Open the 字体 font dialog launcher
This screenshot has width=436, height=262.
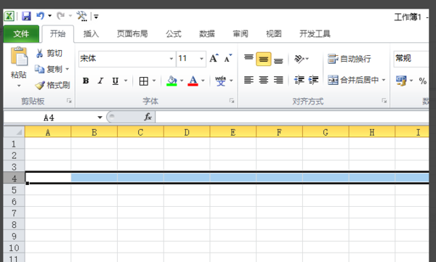[x=232, y=101]
